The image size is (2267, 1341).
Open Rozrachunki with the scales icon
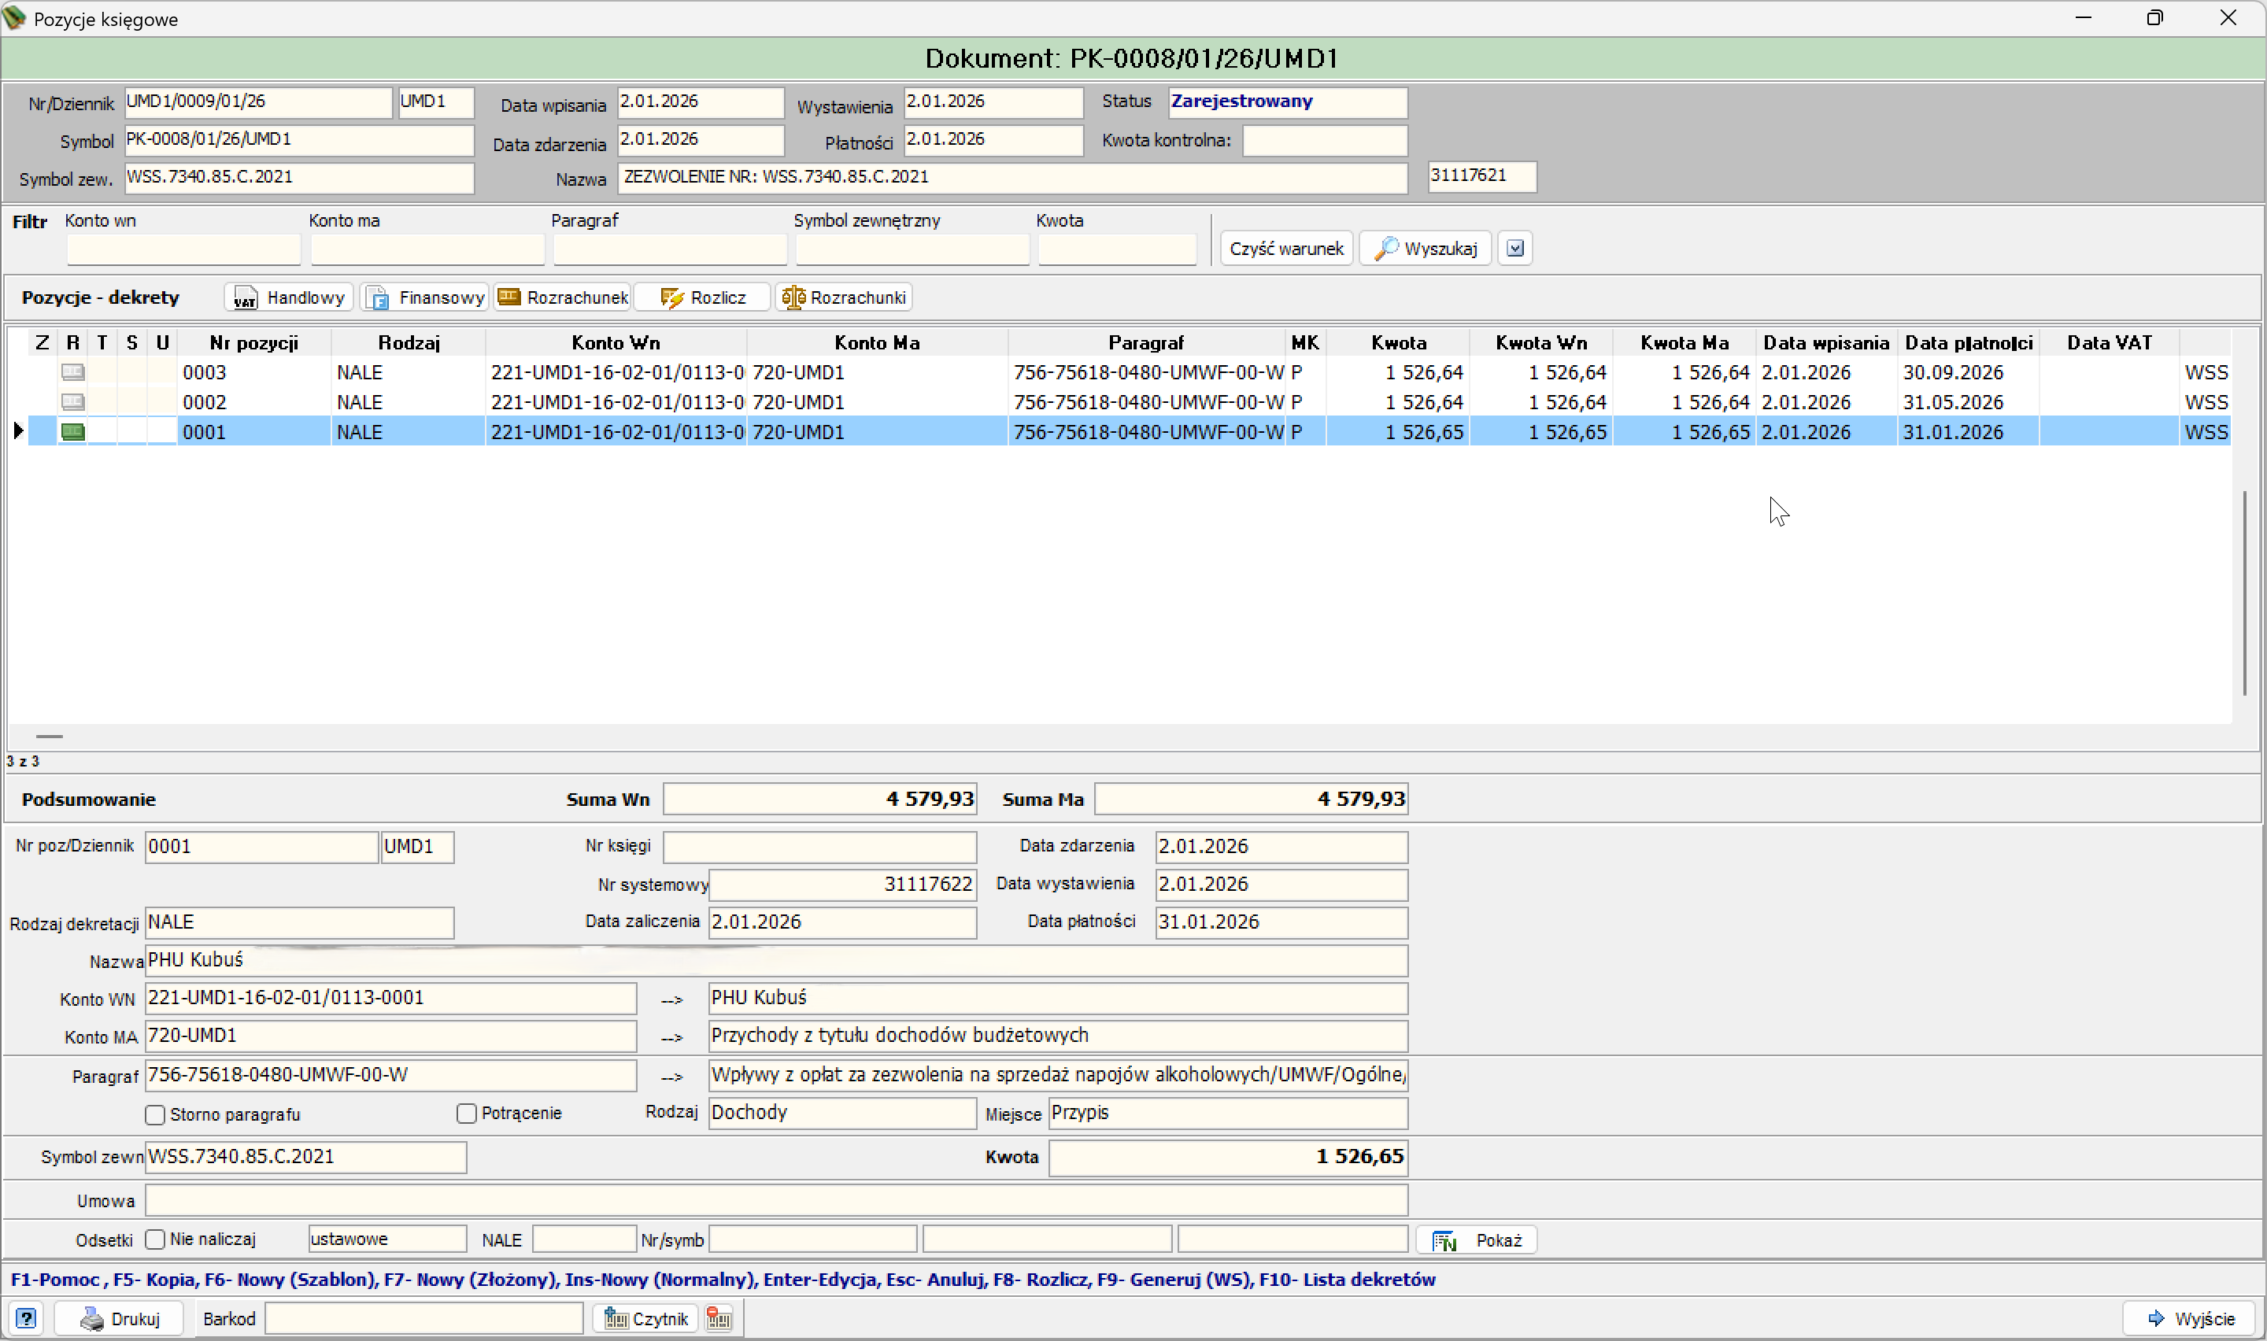tap(843, 297)
